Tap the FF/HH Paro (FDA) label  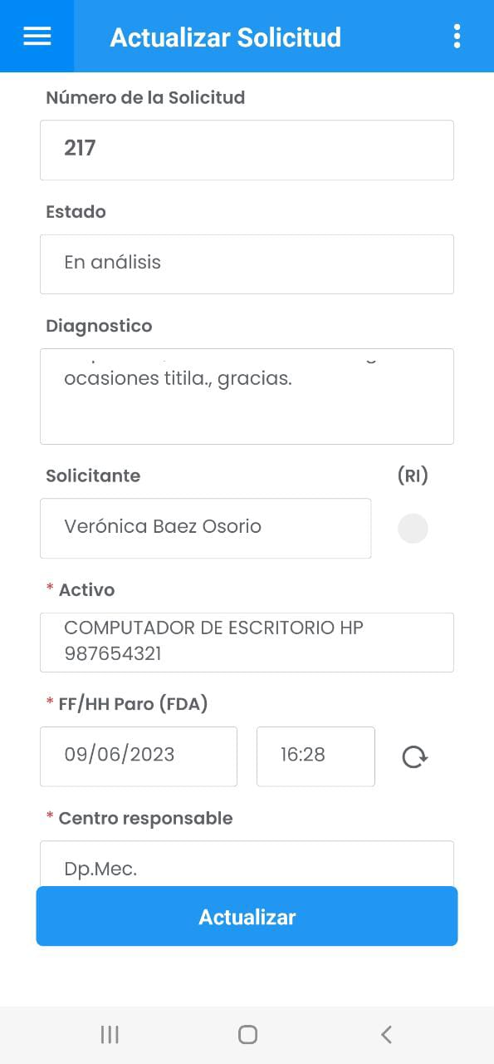tap(133, 704)
